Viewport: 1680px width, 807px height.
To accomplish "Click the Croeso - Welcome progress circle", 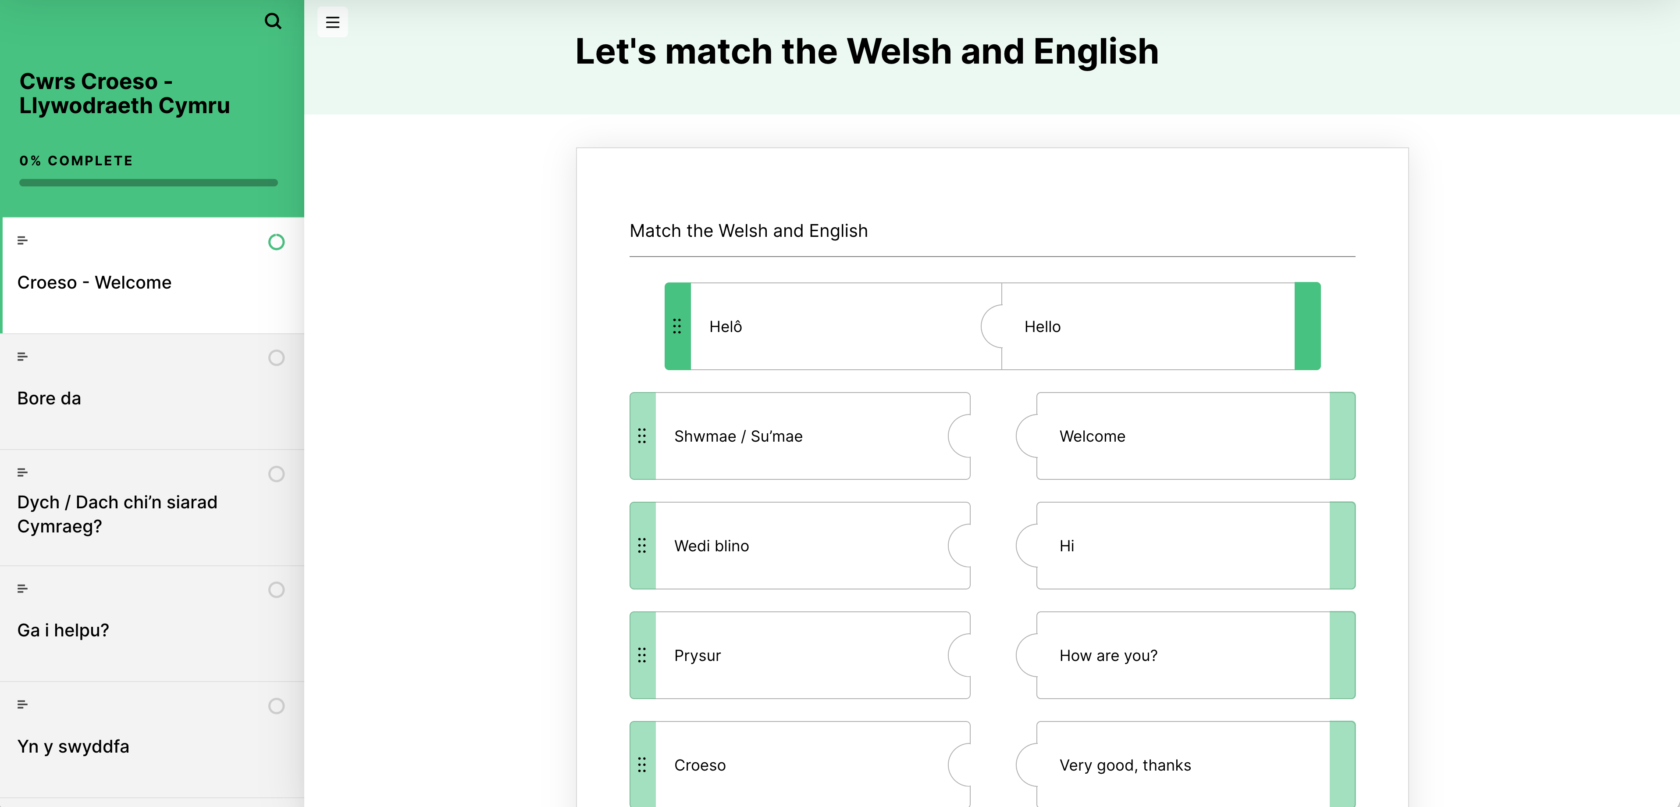I will (x=277, y=242).
